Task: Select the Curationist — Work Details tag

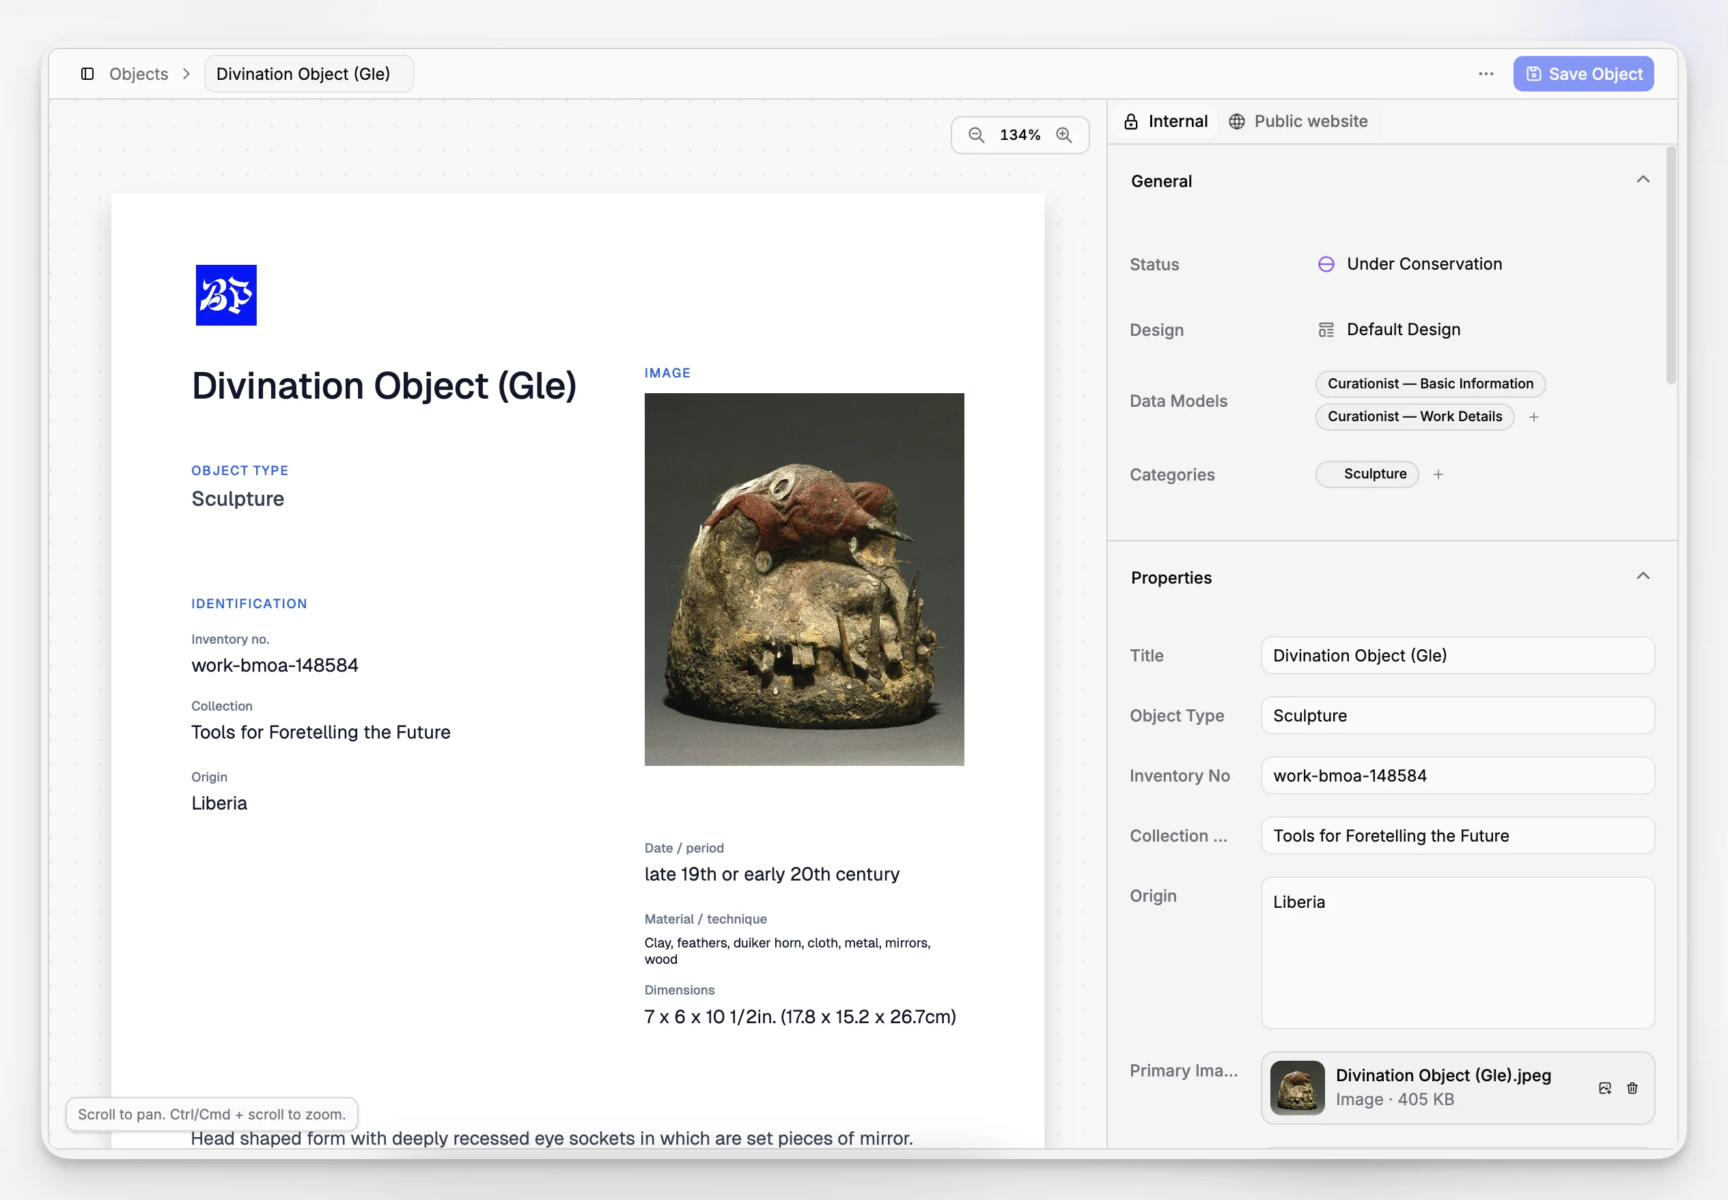Action: (1415, 416)
